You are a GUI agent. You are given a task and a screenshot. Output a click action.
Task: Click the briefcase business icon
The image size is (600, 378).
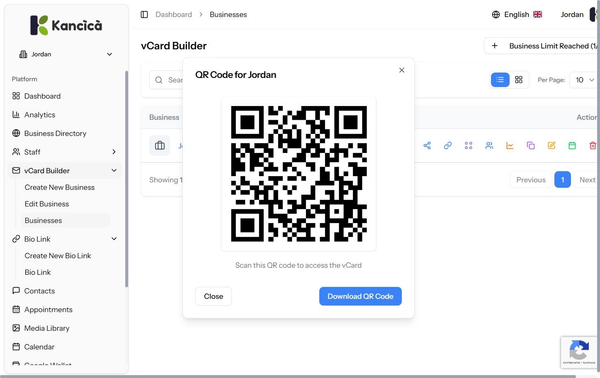point(160,145)
